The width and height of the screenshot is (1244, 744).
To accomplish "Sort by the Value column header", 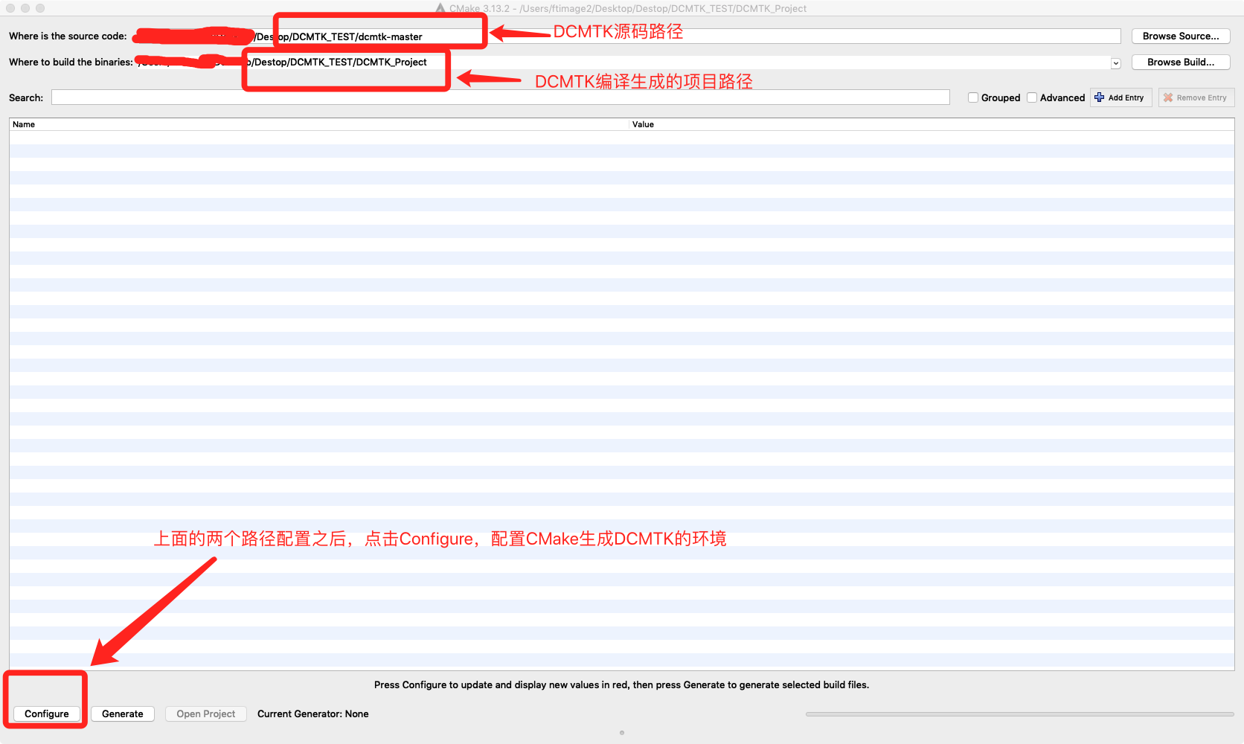I will pos(932,124).
